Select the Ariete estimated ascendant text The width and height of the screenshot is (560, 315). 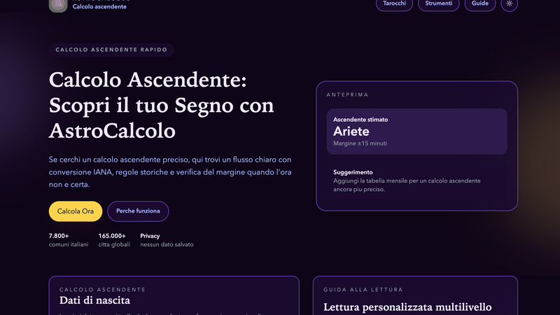[x=351, y=132]
